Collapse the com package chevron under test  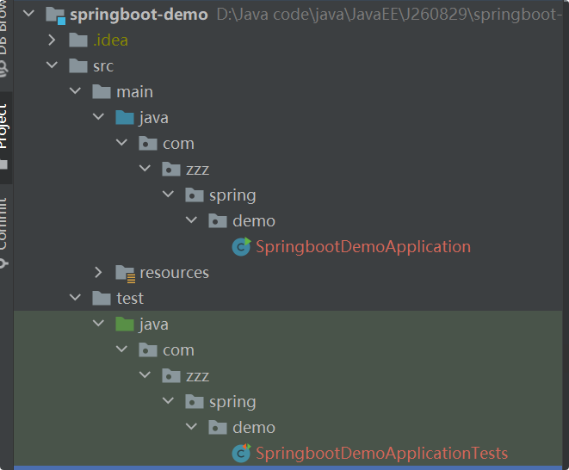tap(121, 349)
